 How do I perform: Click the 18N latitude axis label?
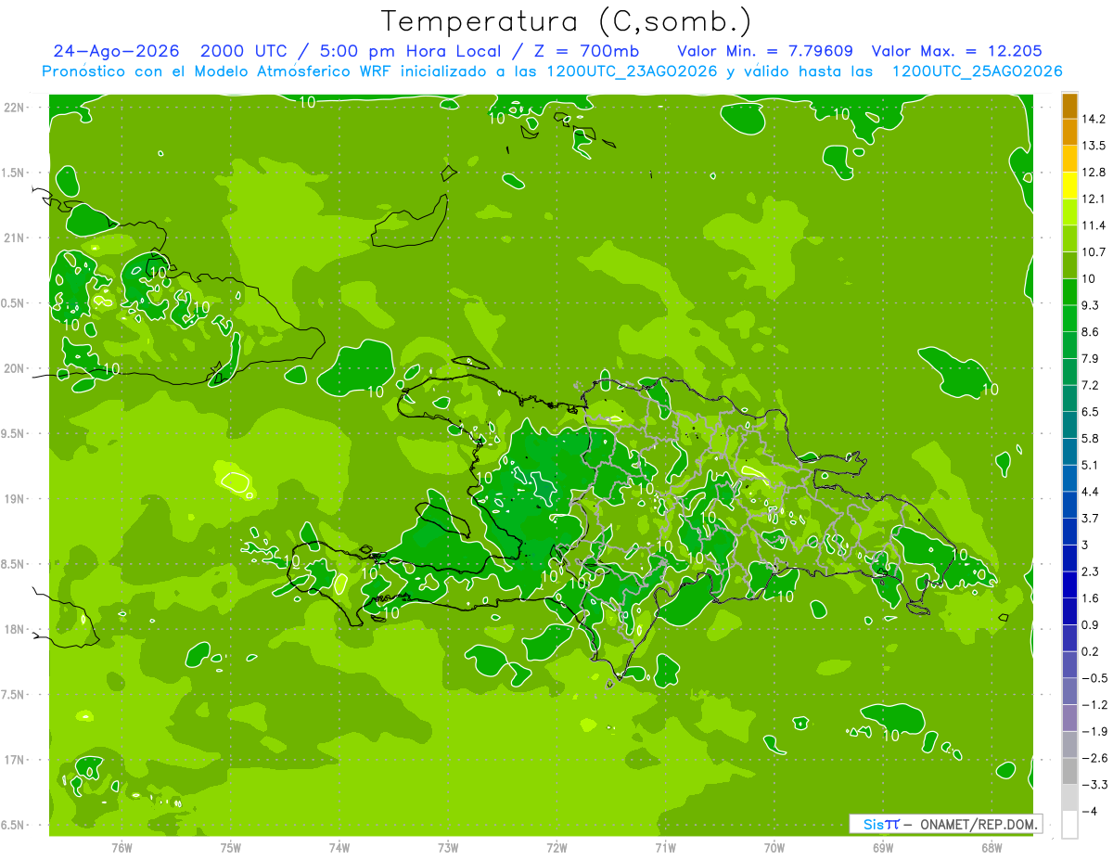click(x=14, y=629)
